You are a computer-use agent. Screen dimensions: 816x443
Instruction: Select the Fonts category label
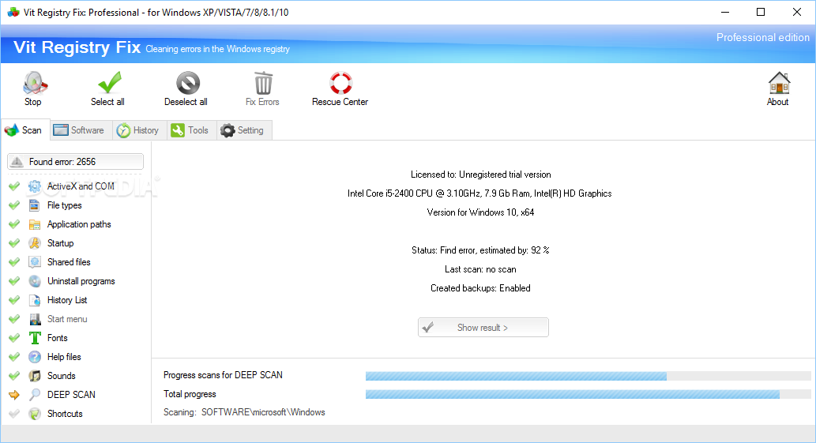tap(57, 338)
